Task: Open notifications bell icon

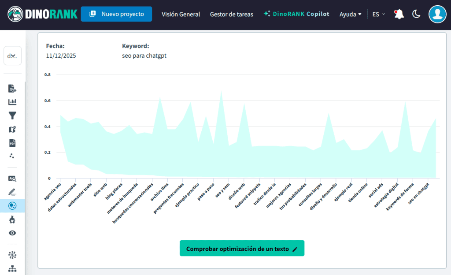Action: click(399, 14)
